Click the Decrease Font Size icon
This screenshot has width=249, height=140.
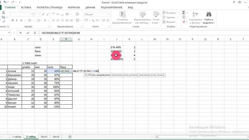[47, 14]
